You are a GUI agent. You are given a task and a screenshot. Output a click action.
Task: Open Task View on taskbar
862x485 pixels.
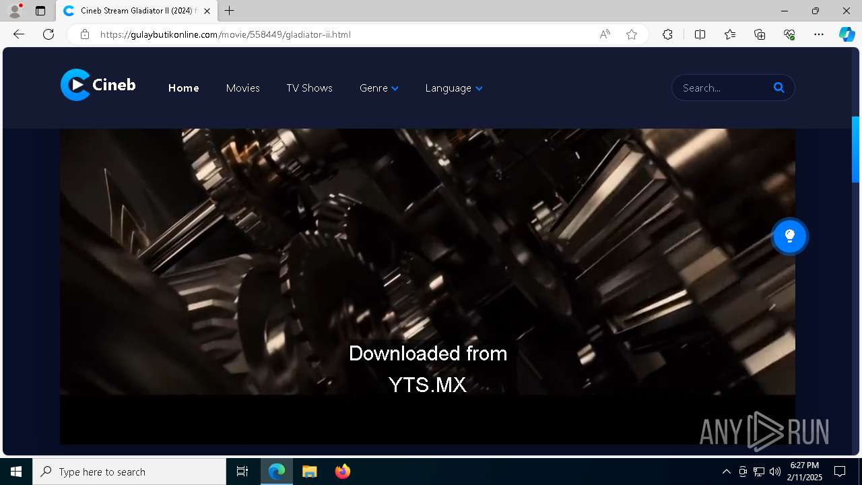coord(242,472)
